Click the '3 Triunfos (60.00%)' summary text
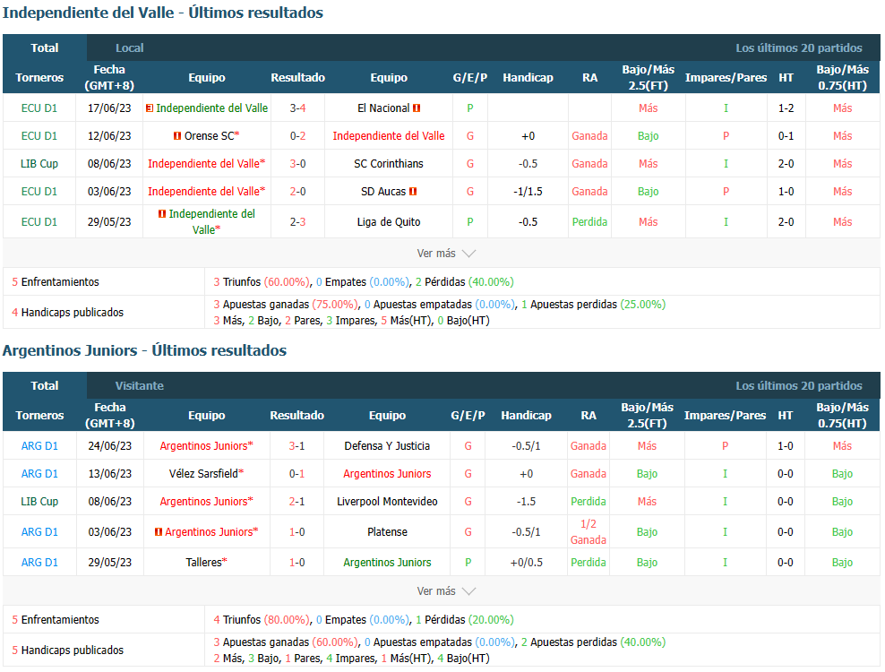Viewport: 885px width, 672px height. coord(262,281)
